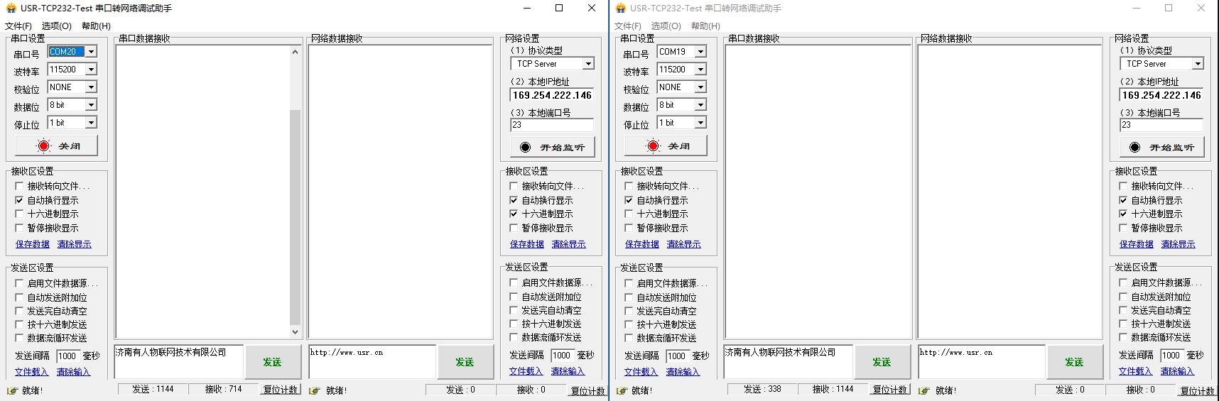Toggle 按十六进制发送 in the COM19 window's serial send settings
The image size is (1219, 401).
(x=629, y=324)
